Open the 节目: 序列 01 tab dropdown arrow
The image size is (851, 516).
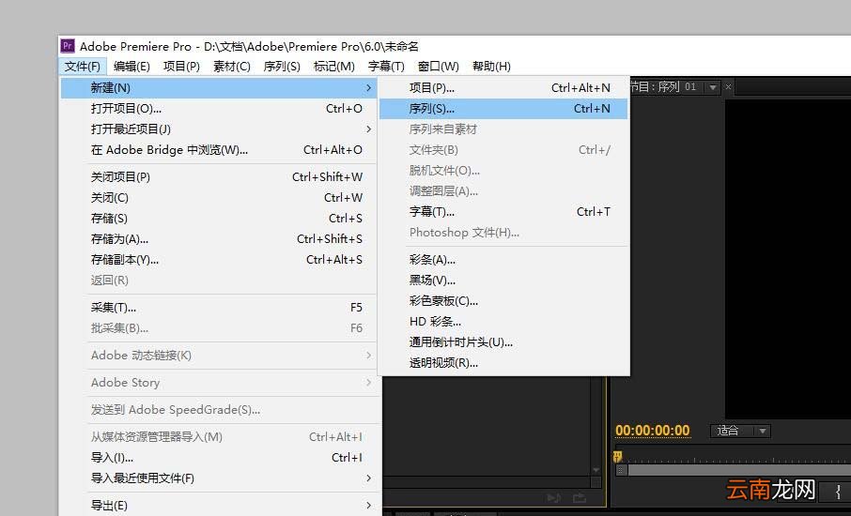713,87
